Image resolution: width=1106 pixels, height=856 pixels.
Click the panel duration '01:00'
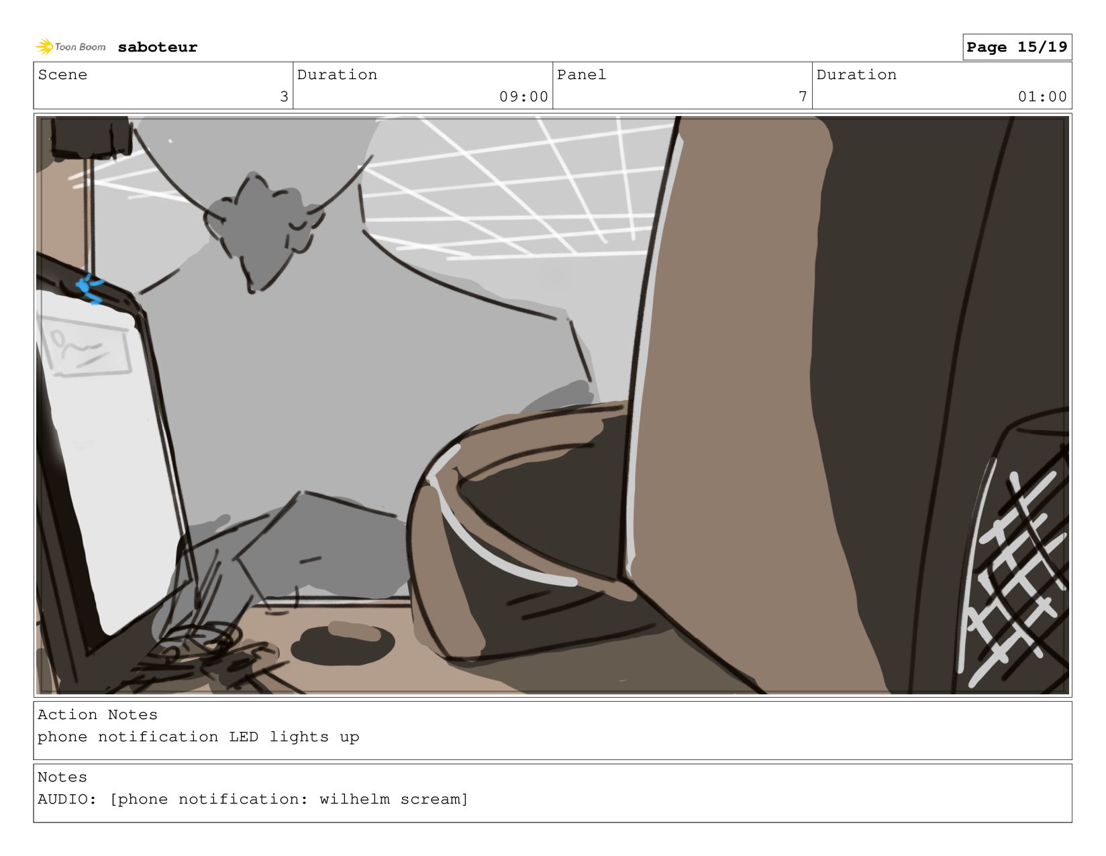(x=1042, y=97)
